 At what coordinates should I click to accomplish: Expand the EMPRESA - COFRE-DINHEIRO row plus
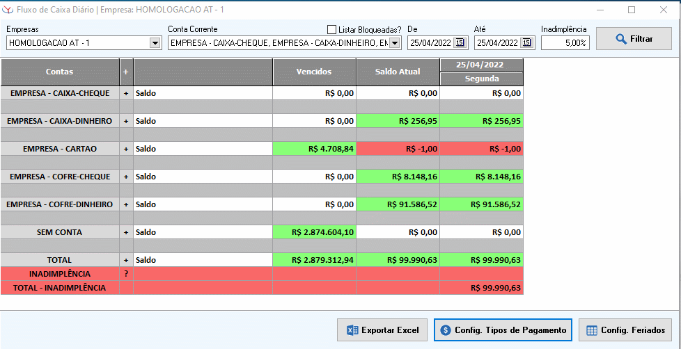[127, 204]
